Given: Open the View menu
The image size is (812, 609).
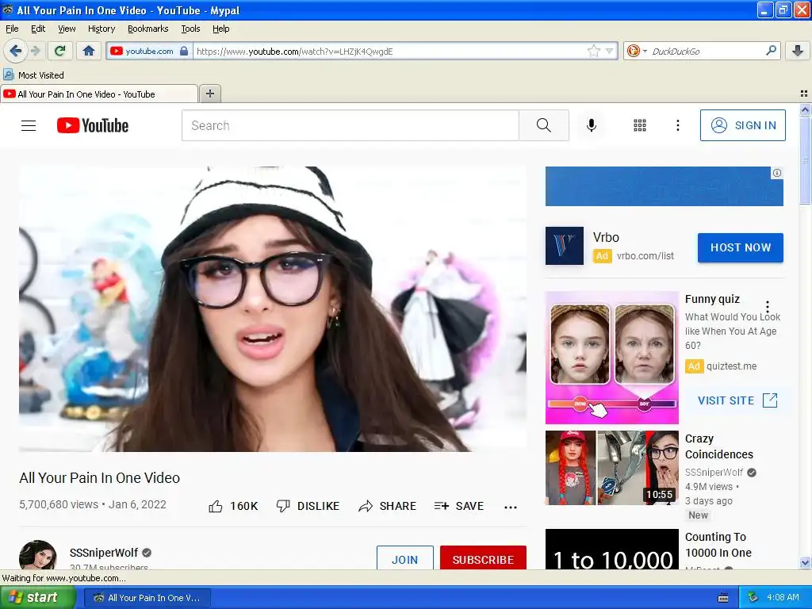Looking at the screenshot, I should pos(67,29).
